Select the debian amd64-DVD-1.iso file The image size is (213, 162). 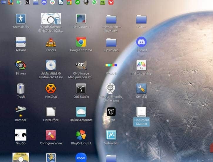point(51,65)
